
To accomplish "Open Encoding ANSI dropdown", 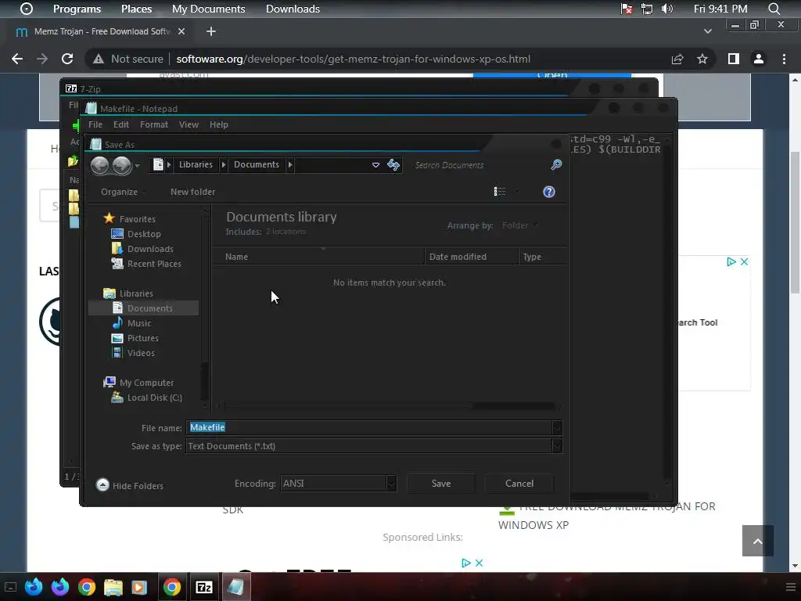I will point(391,484).
